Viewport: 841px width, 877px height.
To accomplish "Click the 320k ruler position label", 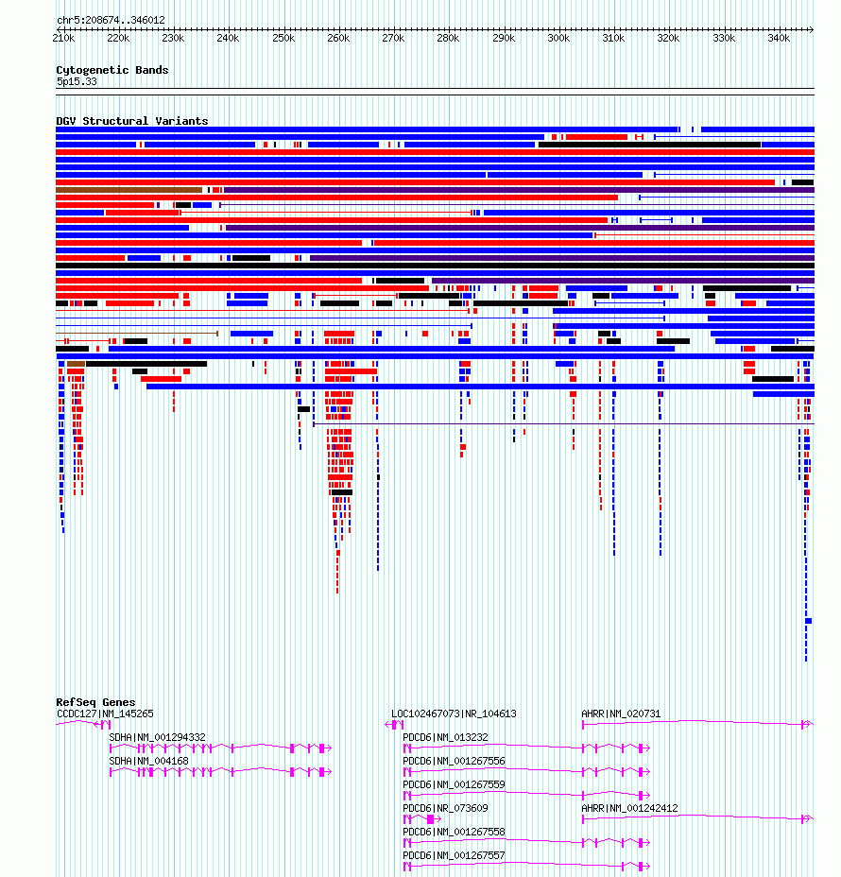I will coord(668,38).
